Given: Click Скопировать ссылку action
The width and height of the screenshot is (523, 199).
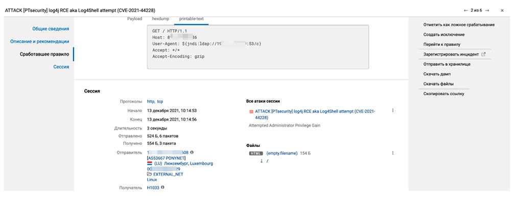Looking at the screenshot, I should [x=444, y=94].
